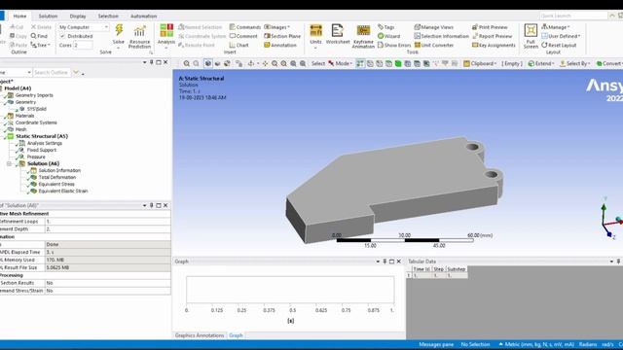Collapse the Solution (A6) tree node
623x350 pixels.
[x=9, y=163]
